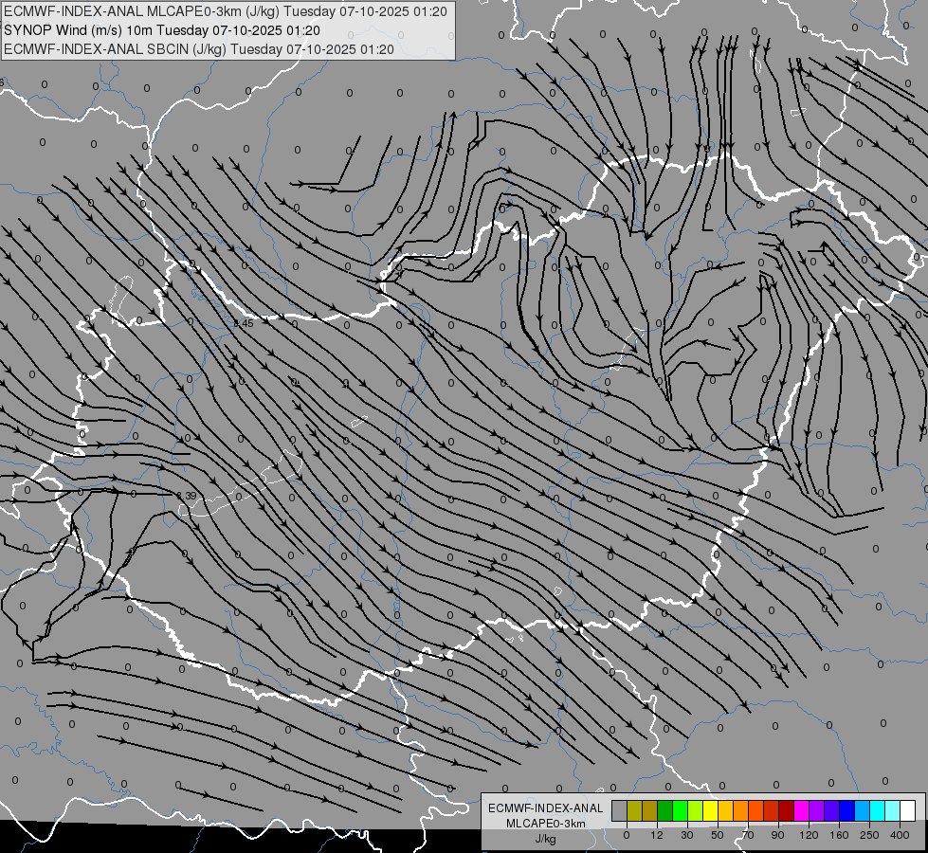The image size is (928, 853).
Task: Pick the amber legend swatch right of the 50 tick
Action: click(x=726, y=810)
